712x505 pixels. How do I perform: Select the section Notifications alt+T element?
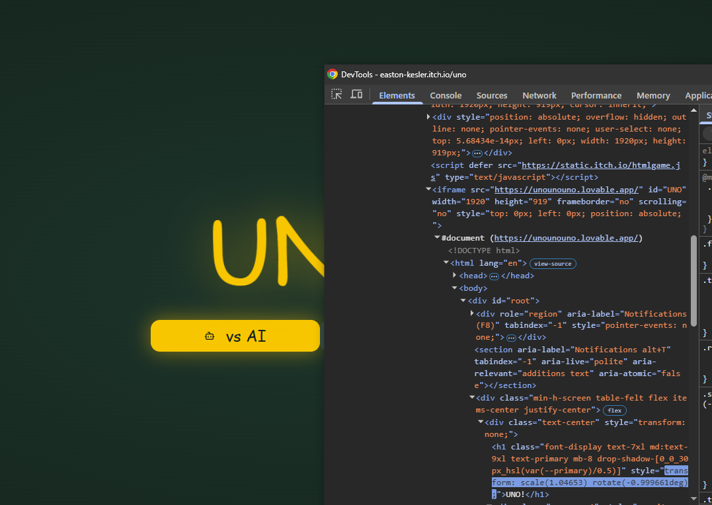[x=578, y=368]
